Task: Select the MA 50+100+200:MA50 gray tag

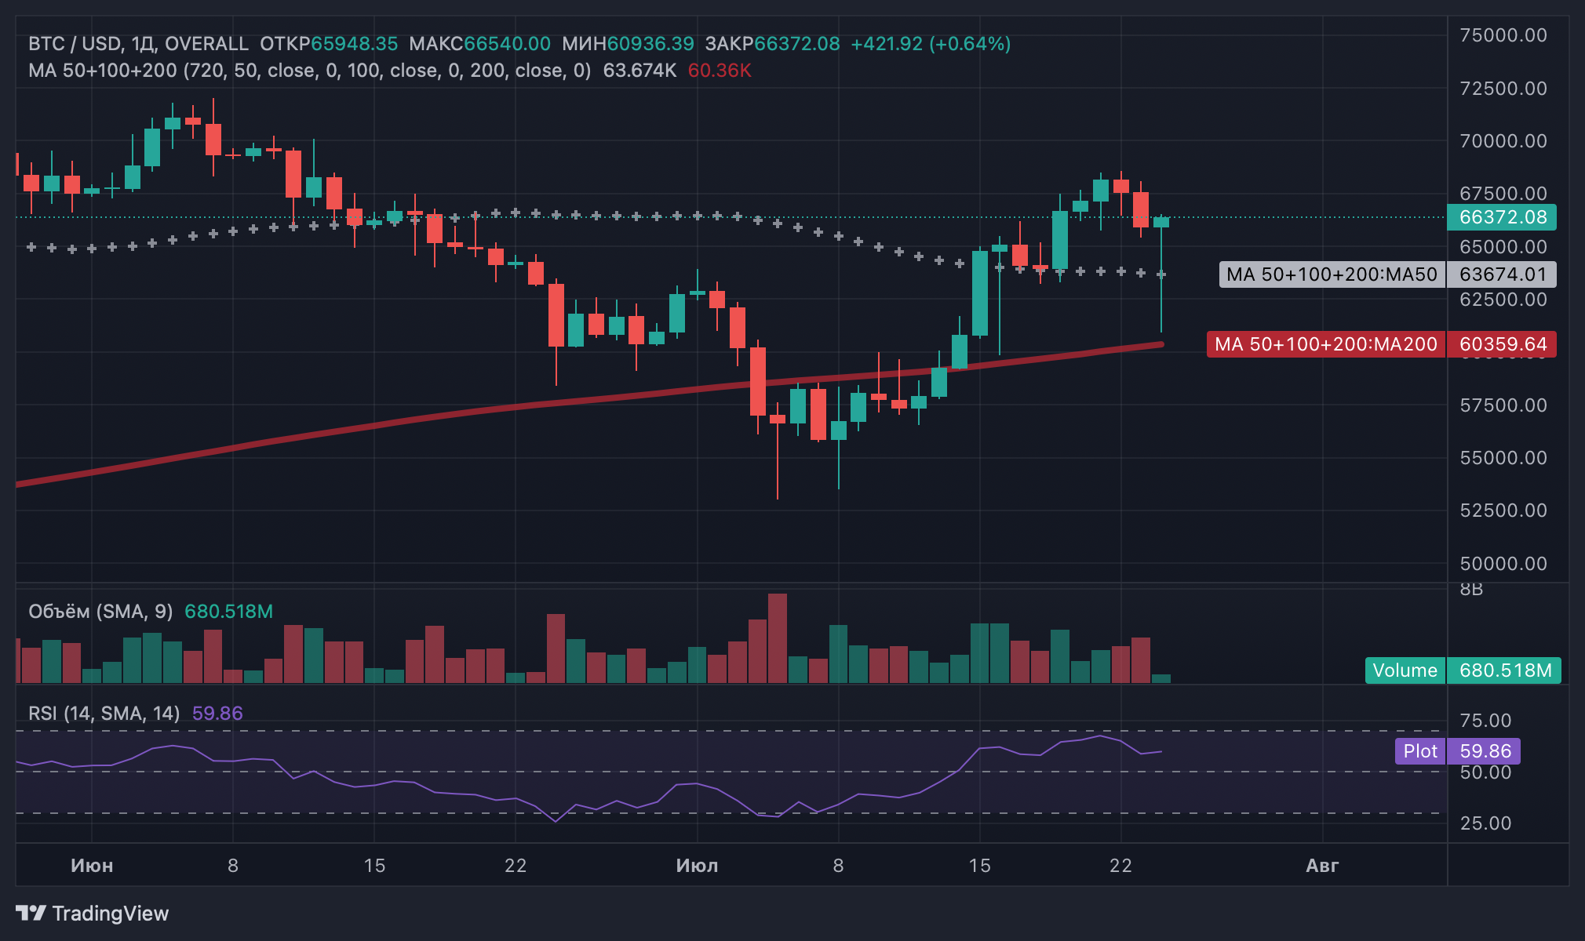Action: click(x=1332, y=274)
